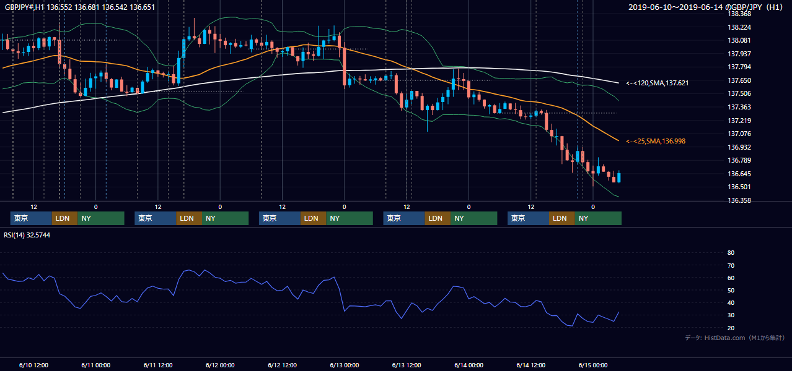Click the 東京 session box for June 13
This screenshot has height=371, width=792.
tap(404, 218)
